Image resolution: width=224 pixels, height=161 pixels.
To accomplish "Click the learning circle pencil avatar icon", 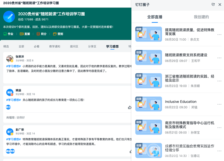I will tap(9, 17).
